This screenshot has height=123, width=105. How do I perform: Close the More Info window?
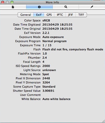[3, 2]
